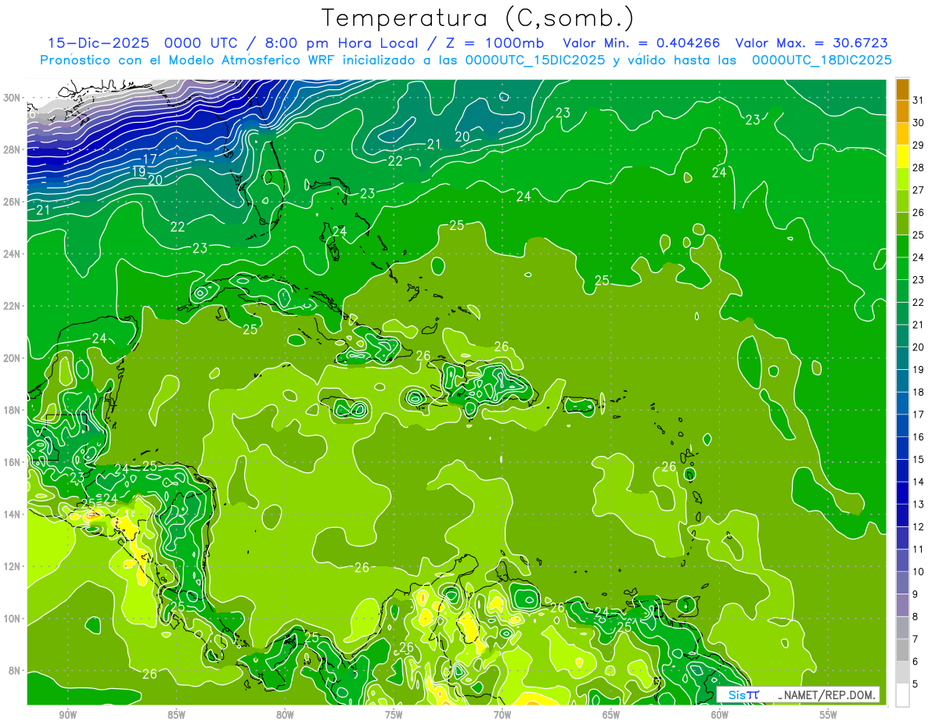Image resolution: width=939 pixels, height=725 pixels.
Task: Click the dark blue swatch between 12 and 13
Action: (902, 515)
